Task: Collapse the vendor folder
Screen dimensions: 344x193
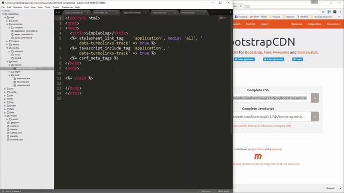Action: (x=5, y=116)
